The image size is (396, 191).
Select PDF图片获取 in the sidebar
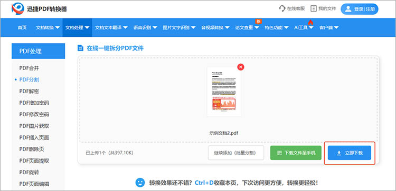pyautogui.click(x=34, y=126)
